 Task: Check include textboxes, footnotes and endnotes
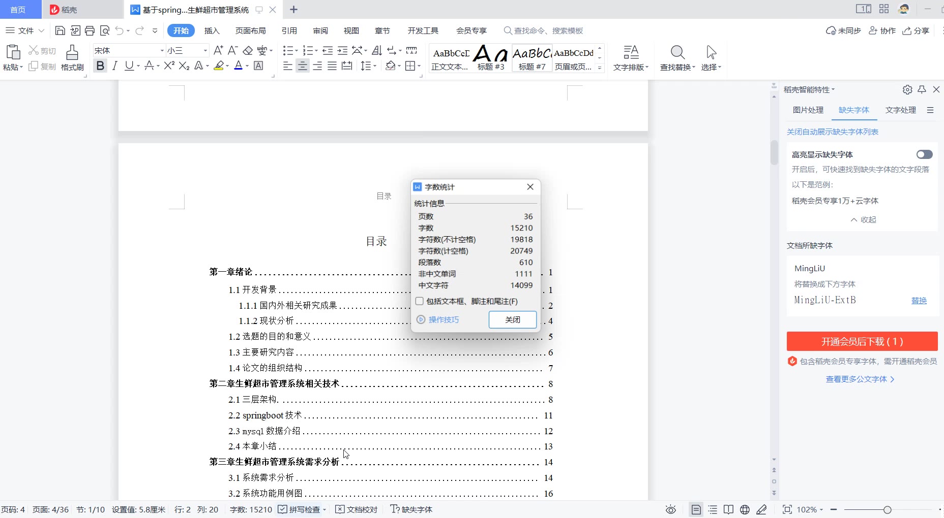point(420,301)
